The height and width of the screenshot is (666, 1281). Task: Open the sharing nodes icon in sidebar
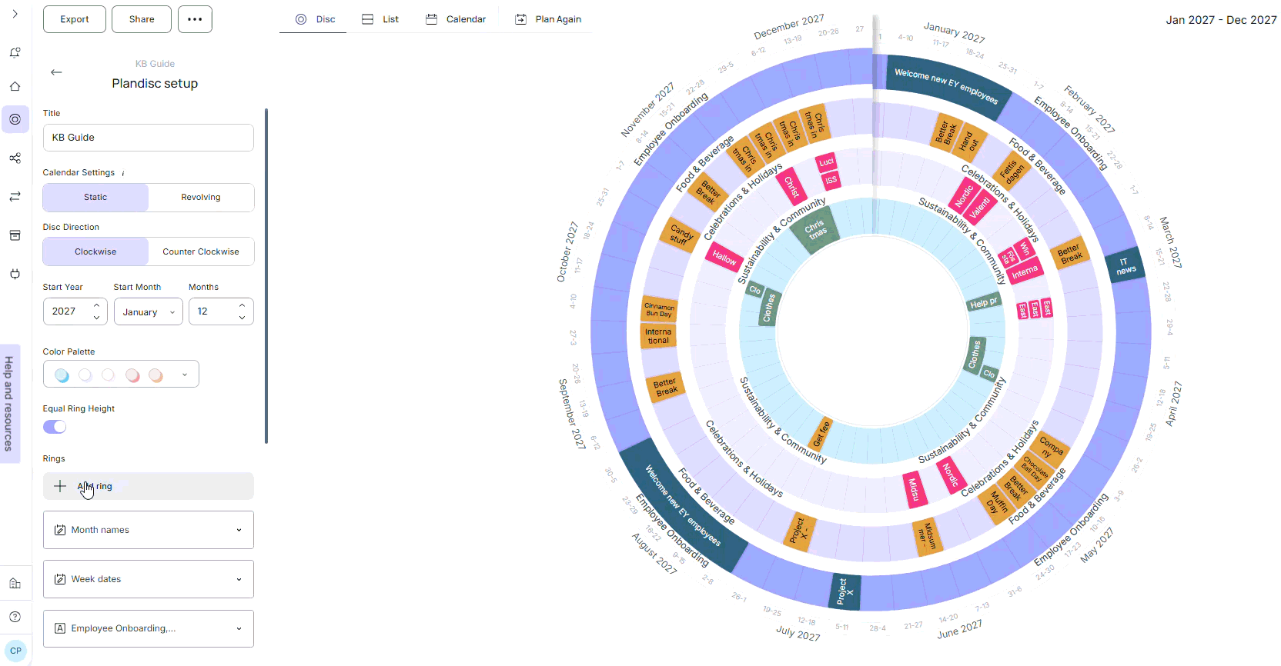coord(15,158)
